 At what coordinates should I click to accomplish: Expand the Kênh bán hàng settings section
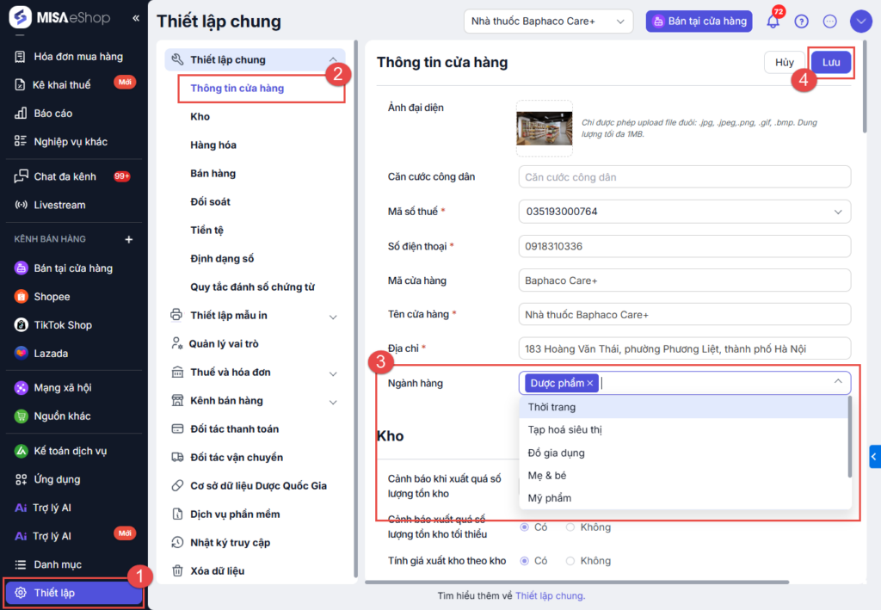[x=333, y=402]
